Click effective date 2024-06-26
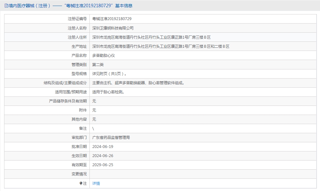 click(103, 156)
